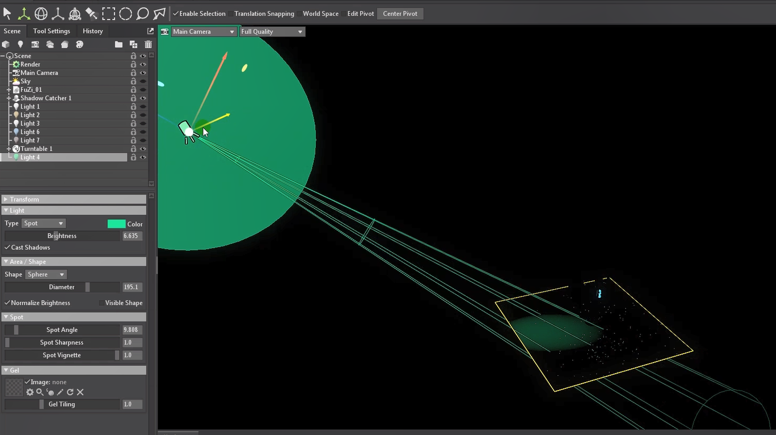The image size is (776, 435).
Task: Add a new camera object
Action: (x=35, y=44)
